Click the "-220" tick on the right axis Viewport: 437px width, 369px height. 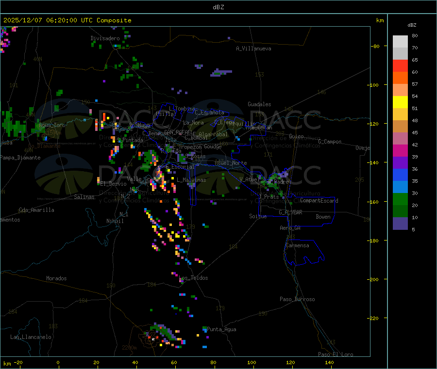click(372, 318)
